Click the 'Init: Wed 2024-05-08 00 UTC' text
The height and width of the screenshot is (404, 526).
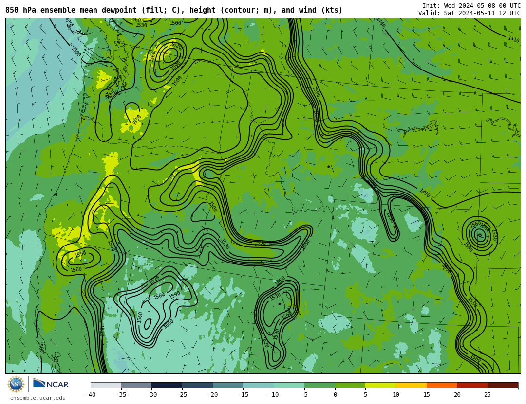pos(471,6)
